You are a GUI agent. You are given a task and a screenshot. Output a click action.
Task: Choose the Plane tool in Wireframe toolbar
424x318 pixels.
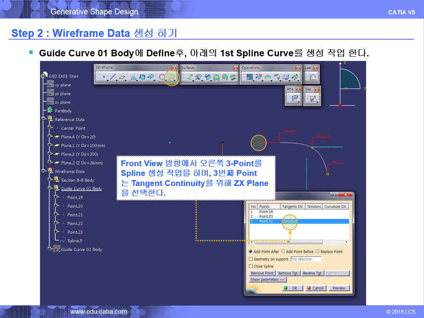[x=122, y=77]
